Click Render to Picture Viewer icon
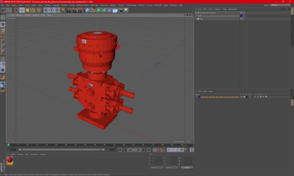This screenshot has height=176, width=294. click(x=74, y=10)
